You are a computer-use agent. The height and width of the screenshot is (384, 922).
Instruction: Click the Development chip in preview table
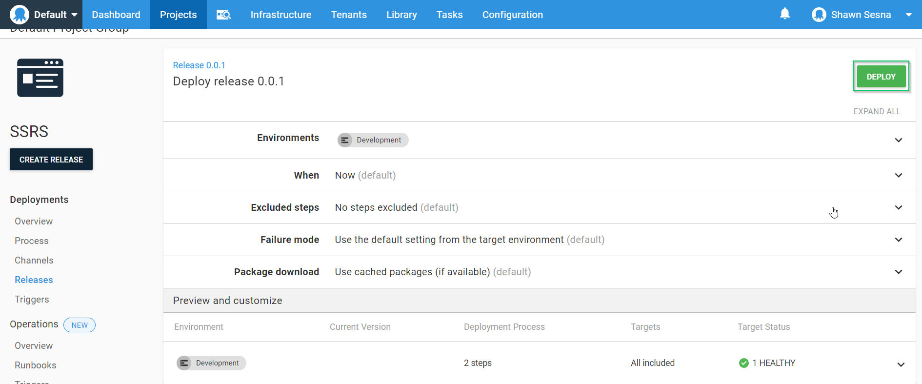point(211,363)
